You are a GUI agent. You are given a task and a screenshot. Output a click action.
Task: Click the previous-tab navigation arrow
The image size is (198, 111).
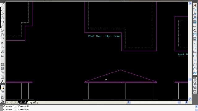pos(11,102)
